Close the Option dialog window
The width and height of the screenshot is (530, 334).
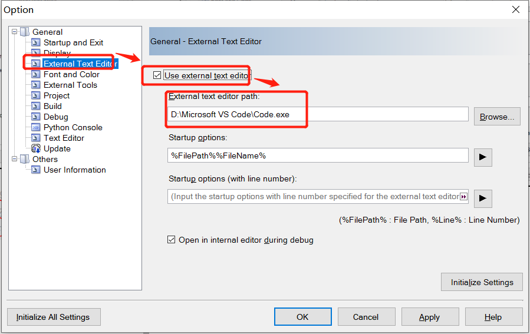[515, 9]
